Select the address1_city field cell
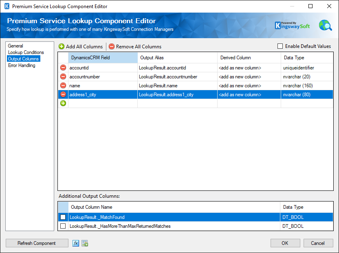 pos(103,95)
